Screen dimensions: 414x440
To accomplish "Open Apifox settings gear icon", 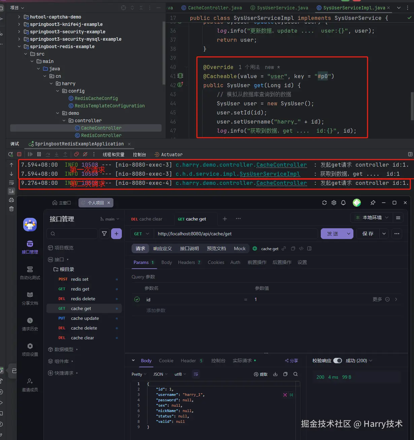I will click(334, 203).
